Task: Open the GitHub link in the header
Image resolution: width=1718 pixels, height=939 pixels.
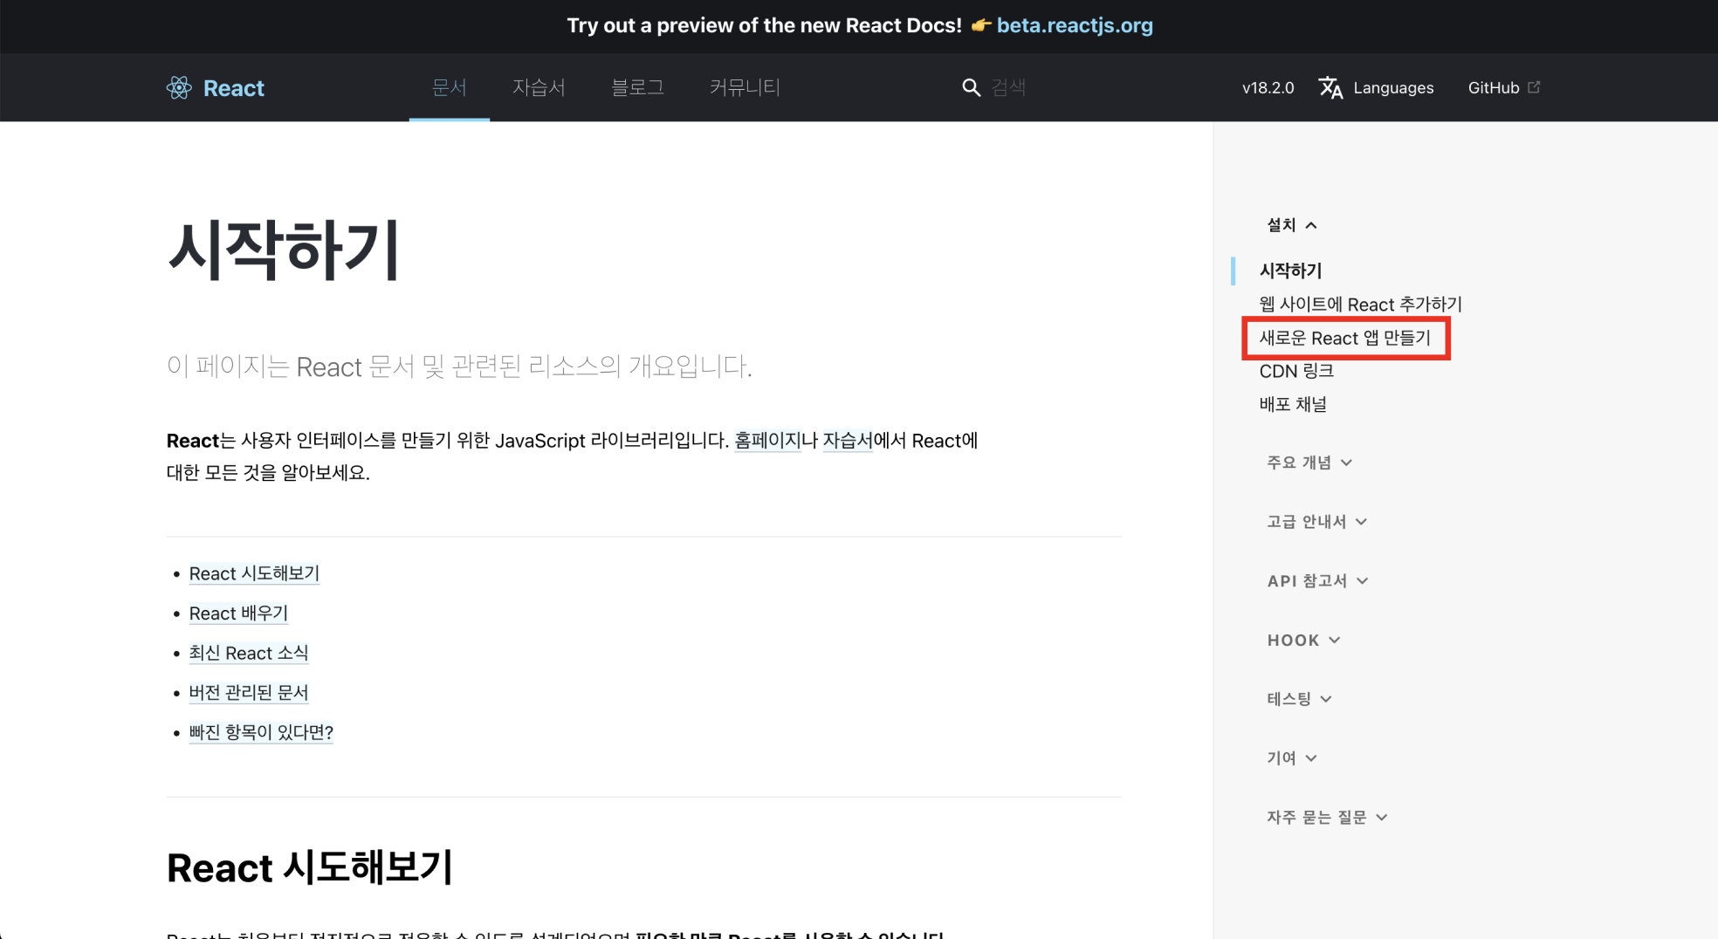Action: (1503, 87)
